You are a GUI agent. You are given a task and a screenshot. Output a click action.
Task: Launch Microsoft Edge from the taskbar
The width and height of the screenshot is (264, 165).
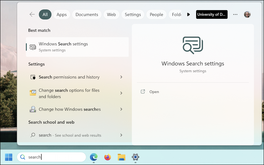(x=93, y=157)
